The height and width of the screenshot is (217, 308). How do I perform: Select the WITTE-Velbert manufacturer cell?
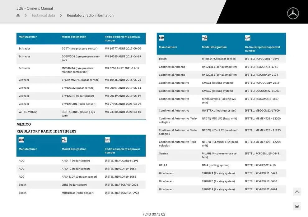[28, 112]
